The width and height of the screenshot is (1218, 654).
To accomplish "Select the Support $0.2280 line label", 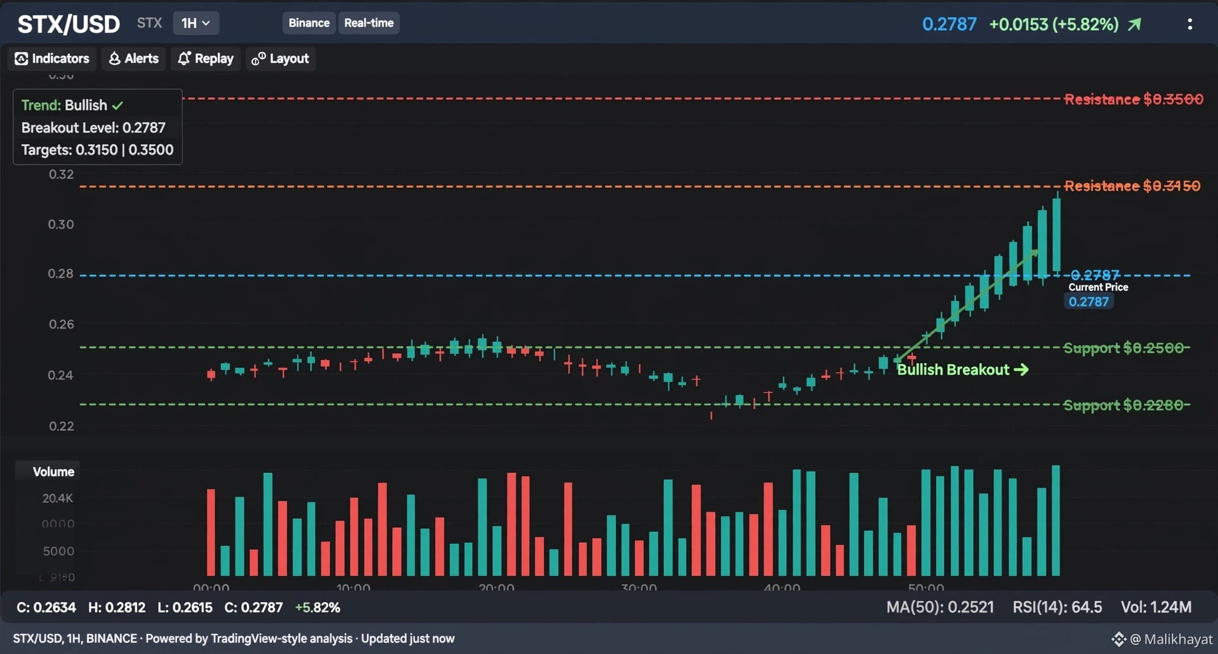I will coord(1123,405).
